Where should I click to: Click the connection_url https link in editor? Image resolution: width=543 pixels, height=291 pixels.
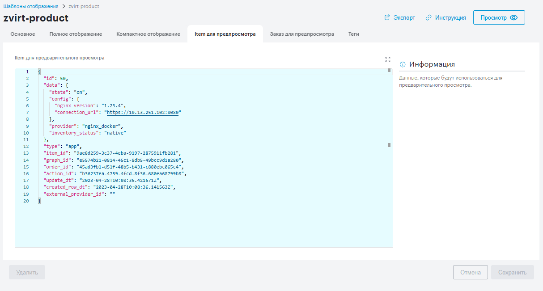coord(143,113)
